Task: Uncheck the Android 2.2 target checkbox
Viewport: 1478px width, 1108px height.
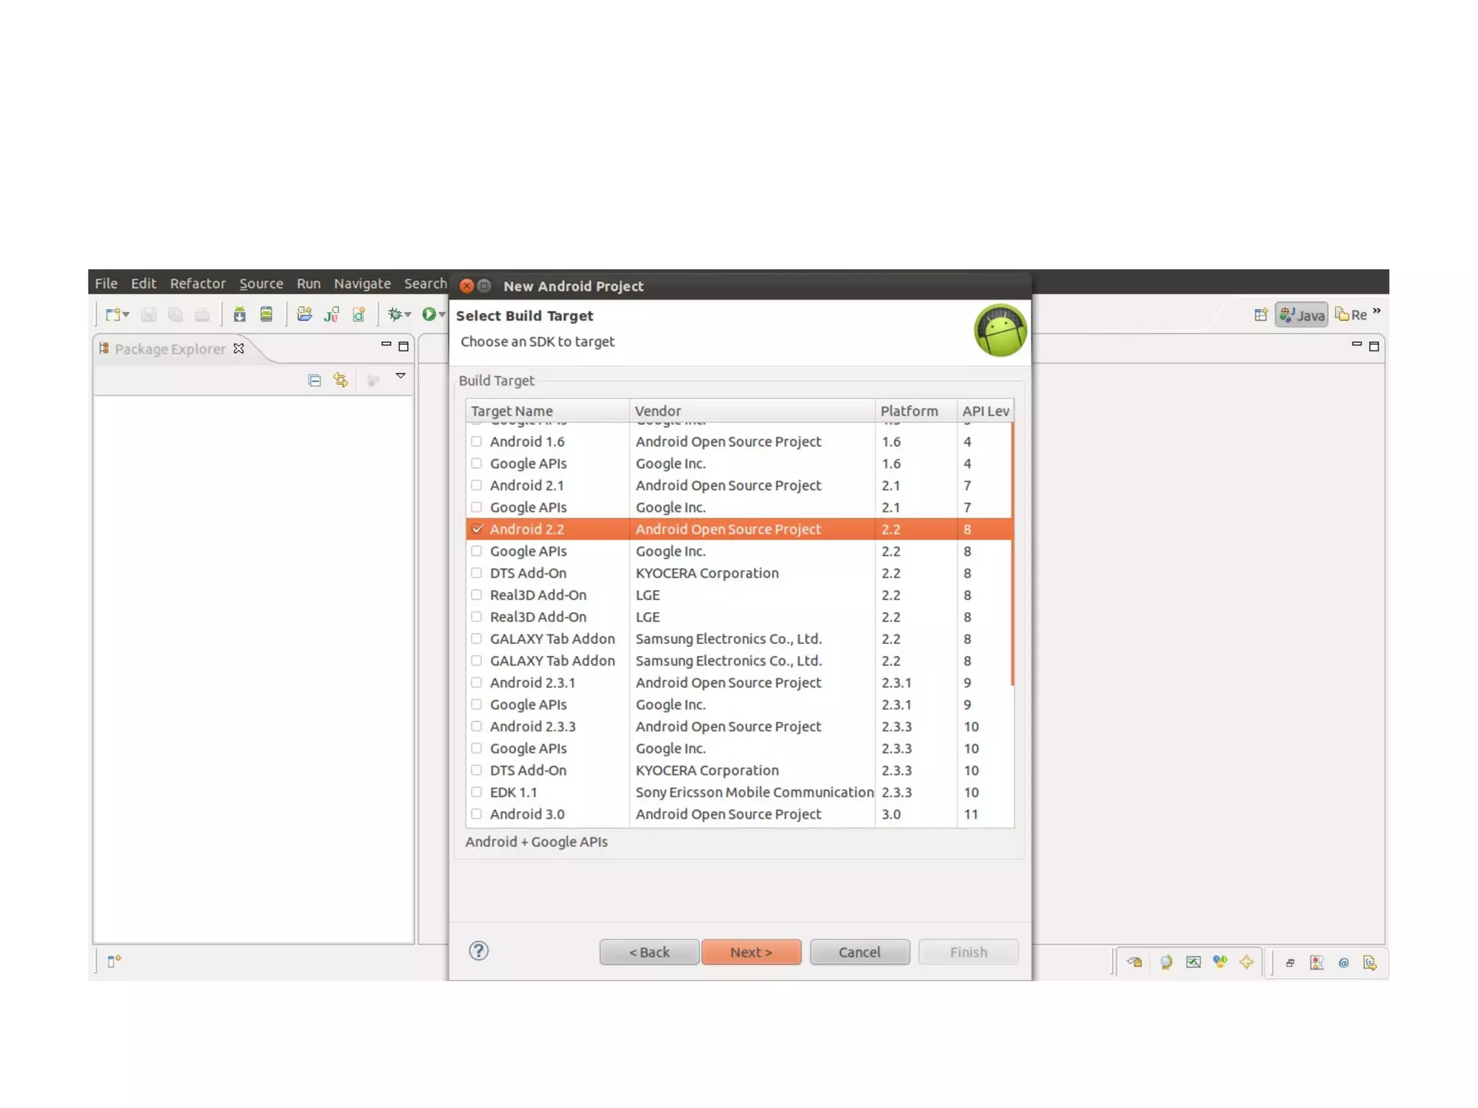Action: 476,529
